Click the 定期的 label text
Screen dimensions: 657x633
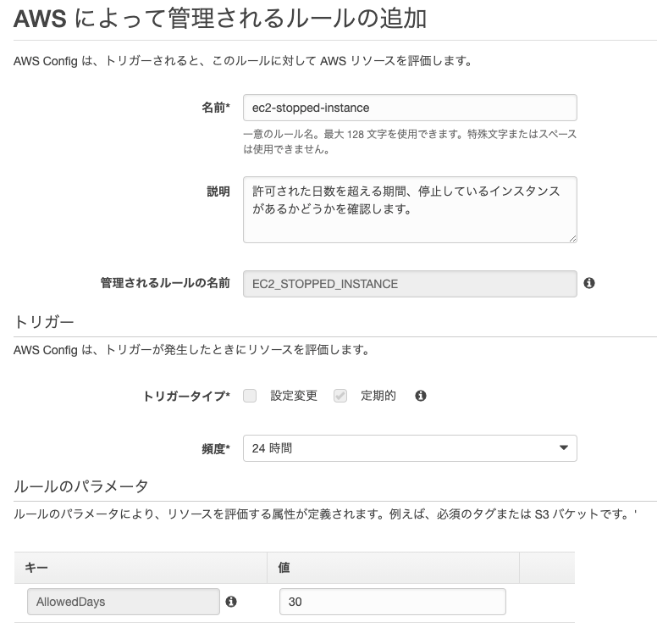(378, 396)
